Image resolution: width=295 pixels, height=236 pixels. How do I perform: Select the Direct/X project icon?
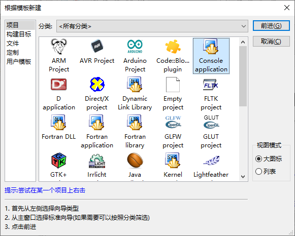(x=97, y=84)
